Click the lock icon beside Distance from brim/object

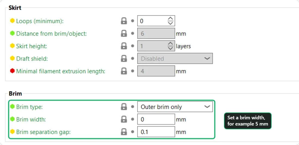coord(124,34)
